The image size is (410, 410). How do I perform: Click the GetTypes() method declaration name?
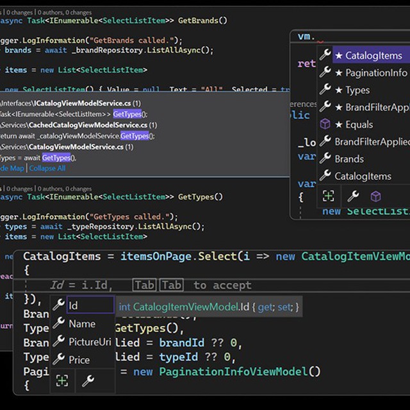point(201,197)
